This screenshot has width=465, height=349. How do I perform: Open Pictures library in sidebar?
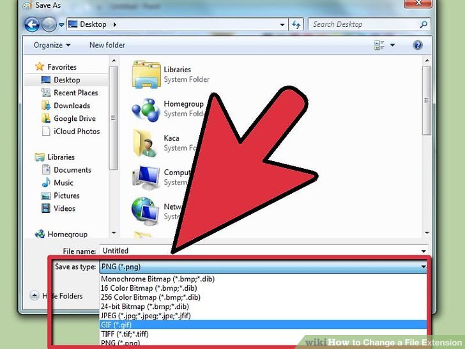(x=66, y=196)
